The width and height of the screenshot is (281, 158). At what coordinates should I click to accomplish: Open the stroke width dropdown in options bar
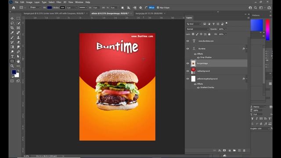[x=76, y=8]
